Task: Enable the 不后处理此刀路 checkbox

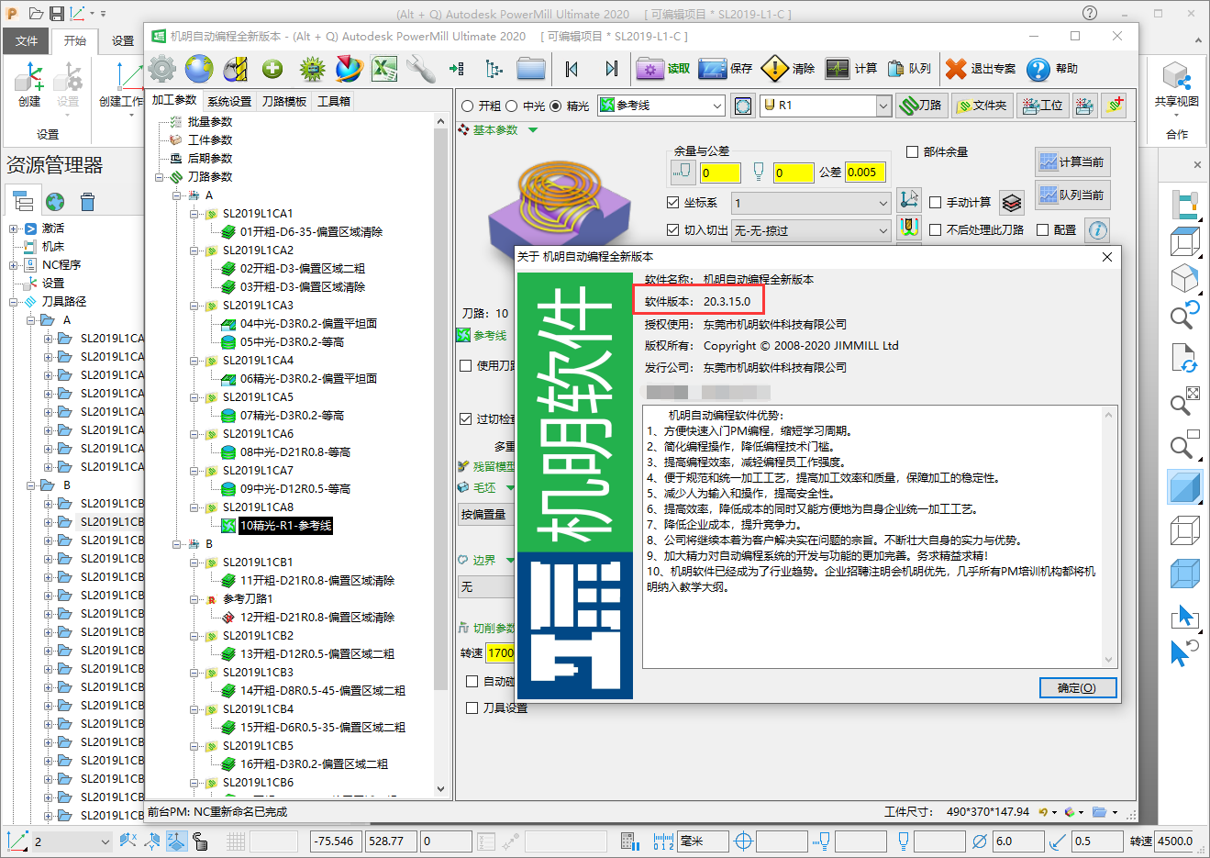Action: [x=936, y=230]
